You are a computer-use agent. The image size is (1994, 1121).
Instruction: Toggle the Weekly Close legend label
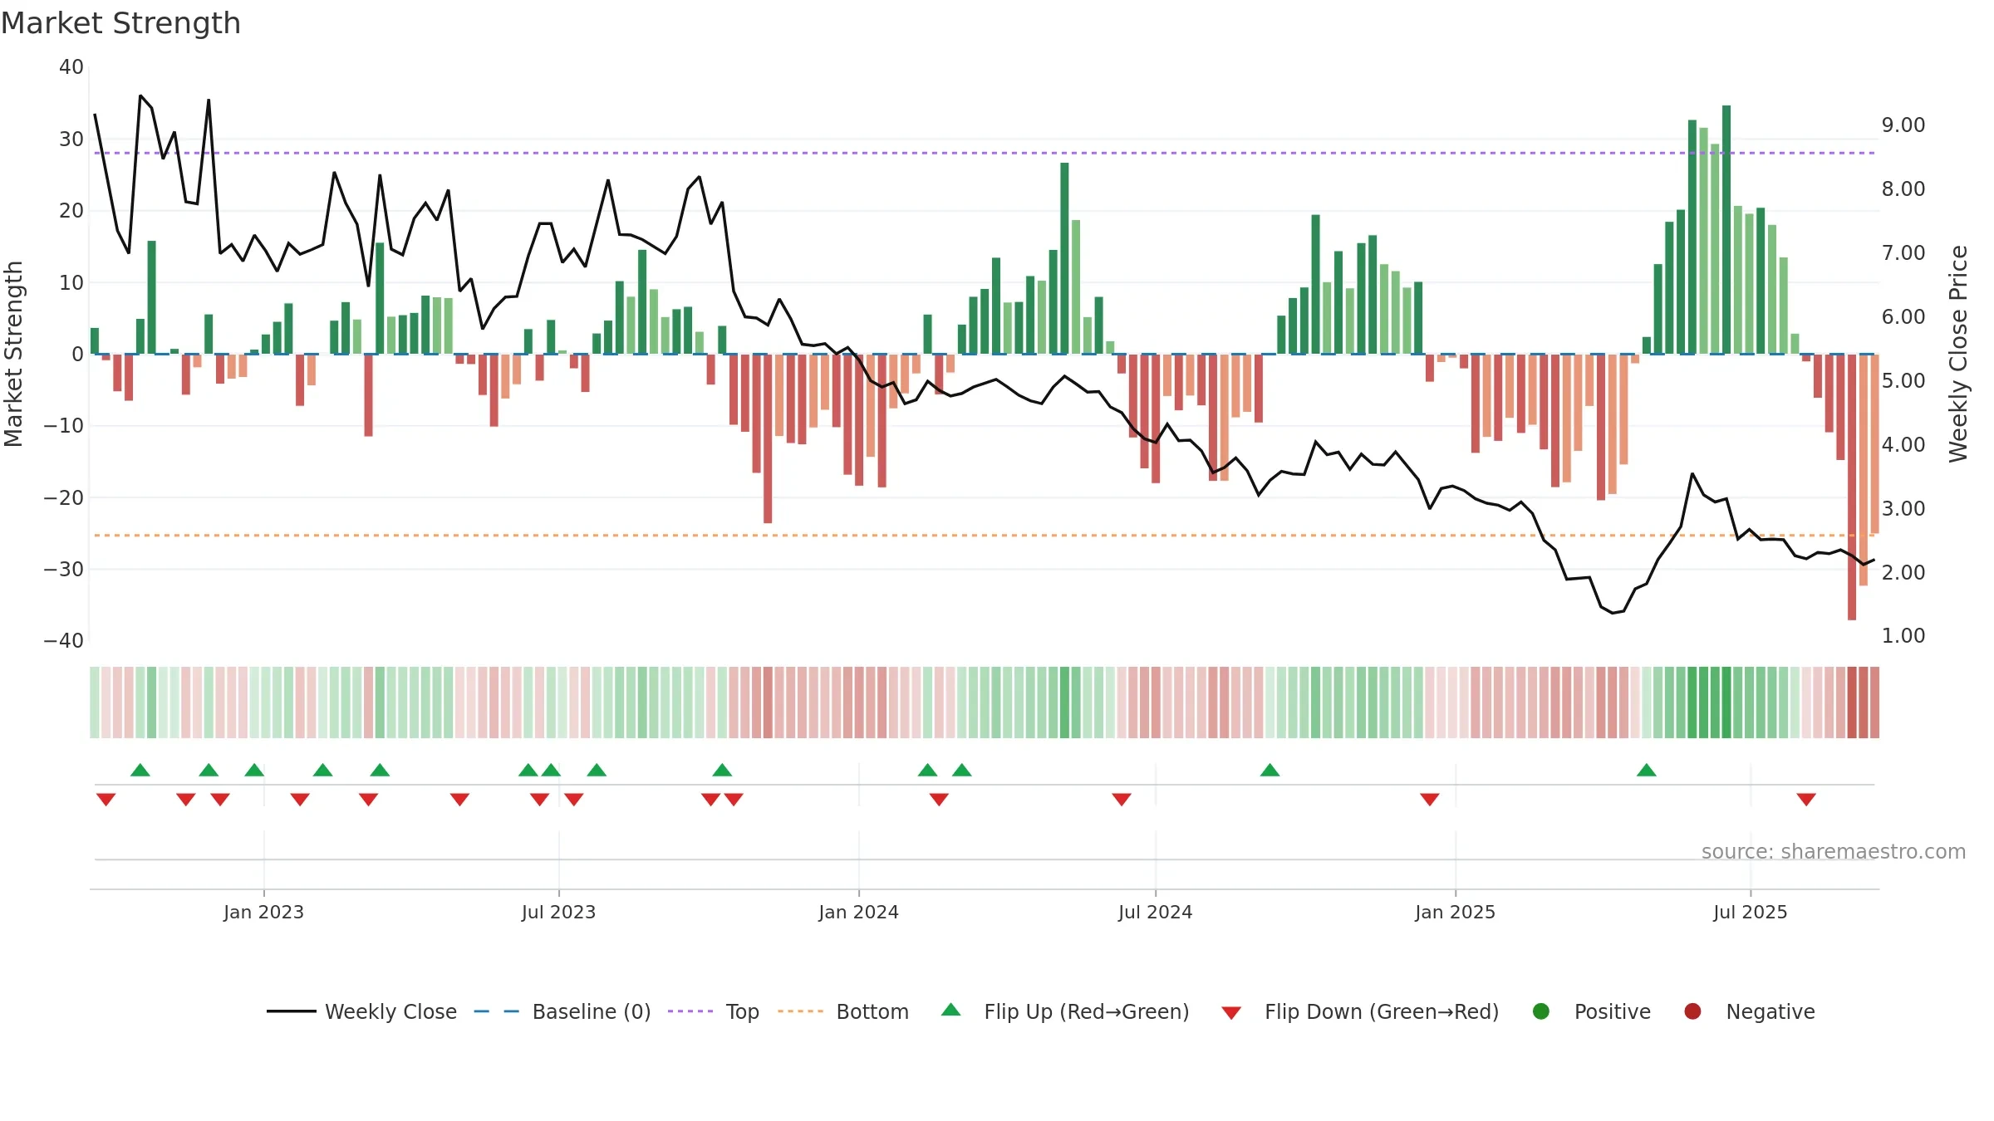point(390,1011)
